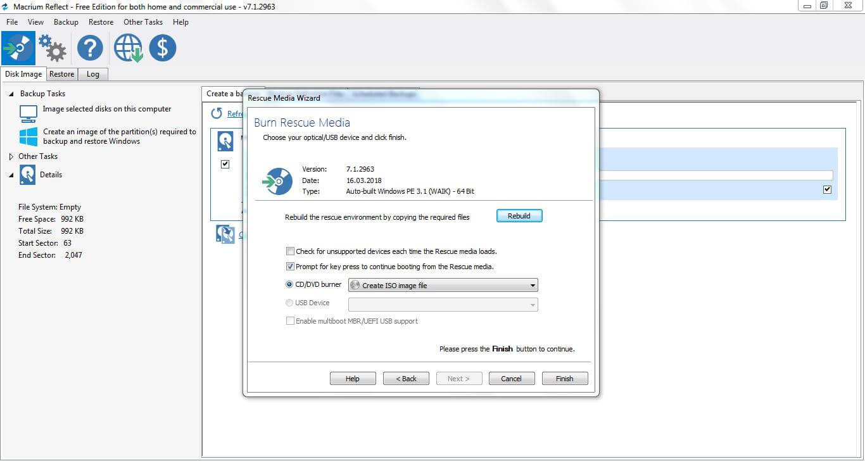Enable check for unsupported devices option
This screenshot has width=865, height=461.
point(291,251)
